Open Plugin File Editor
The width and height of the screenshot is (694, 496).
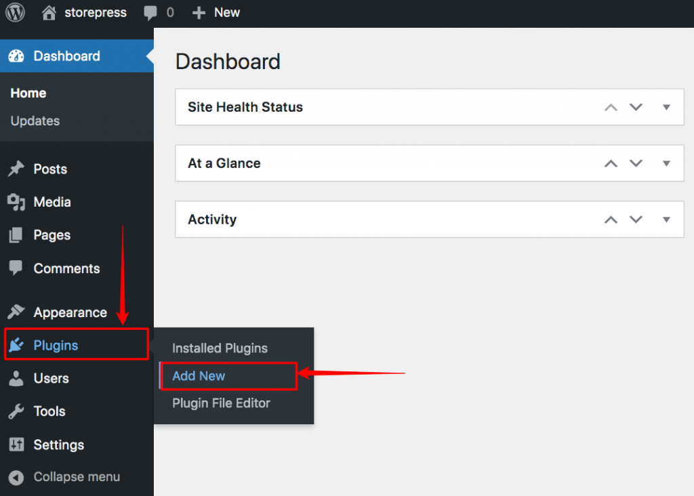[221, 403]
